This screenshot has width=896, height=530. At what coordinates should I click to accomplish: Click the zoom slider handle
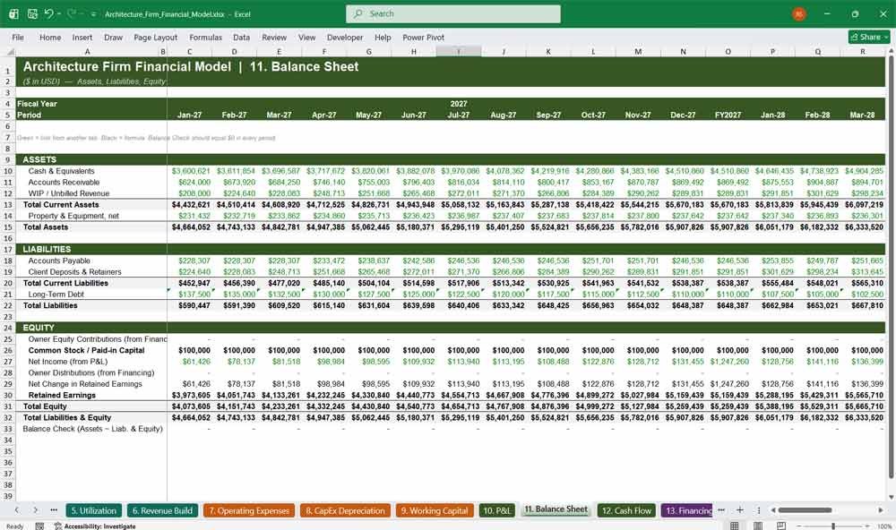tap(833, 526)
